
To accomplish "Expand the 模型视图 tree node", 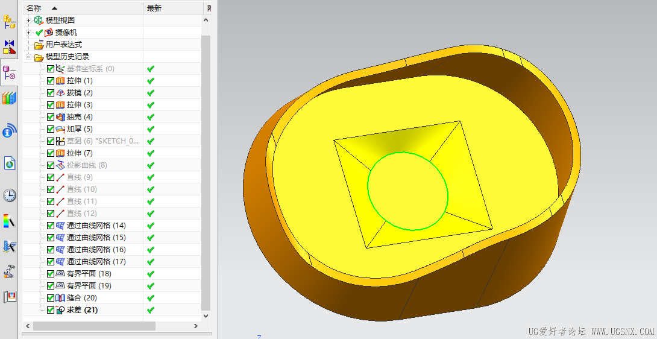I will point(28,21).
